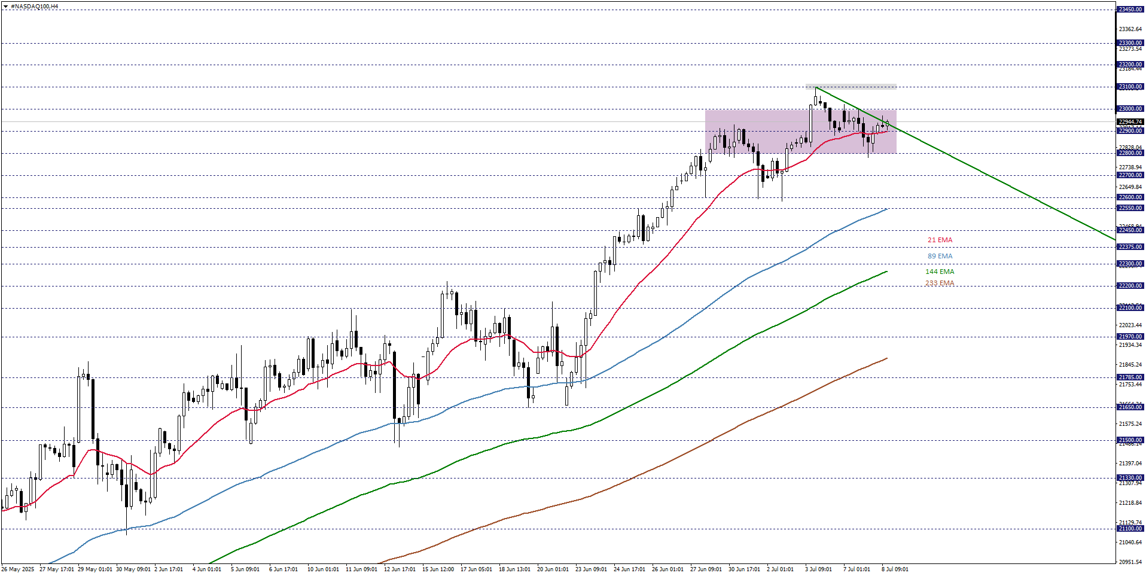The height and width of the screenshot is (576, 1146).
Task: Click the 22700.00 price level label
Action: click(x=1130, y=175)
